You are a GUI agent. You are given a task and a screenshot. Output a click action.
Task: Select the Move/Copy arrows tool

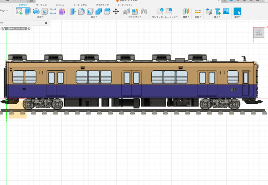tap(116, 11)
